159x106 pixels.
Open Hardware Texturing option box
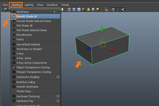tap(58, 96)
